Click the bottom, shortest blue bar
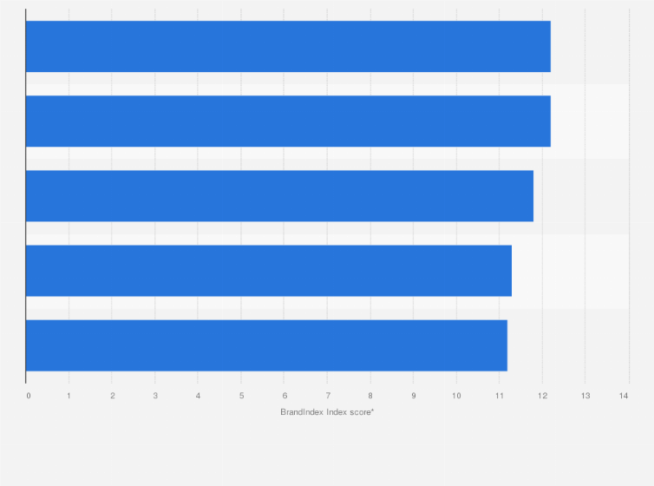Viewport: 654px width, 486px height. (266, 345)
